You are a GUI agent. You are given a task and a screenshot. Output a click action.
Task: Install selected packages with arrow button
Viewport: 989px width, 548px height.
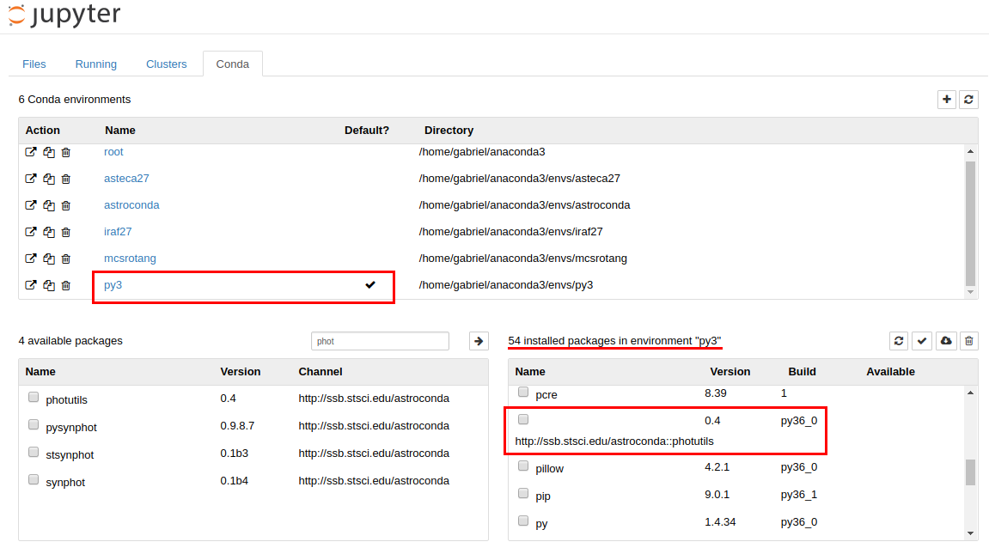click(479, 341)
